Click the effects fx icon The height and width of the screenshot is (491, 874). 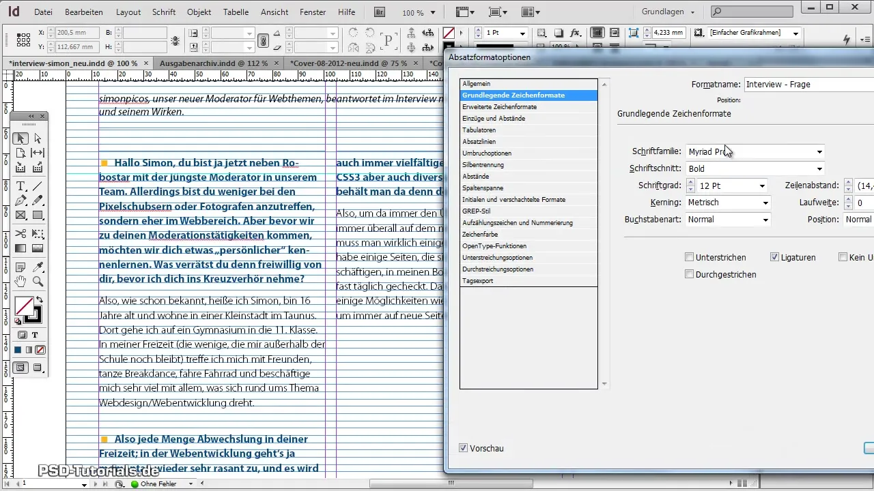(575, 33)
